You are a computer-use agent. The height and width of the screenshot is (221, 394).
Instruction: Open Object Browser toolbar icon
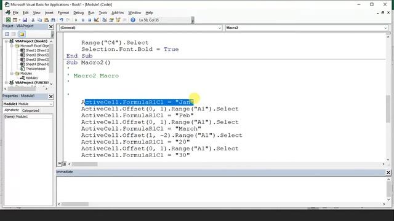(x=118, y=20)
